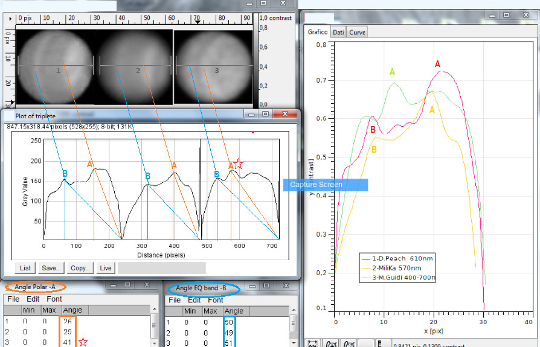Image resolution: width=540 pixels, height=347 pixels.
Task: Click scroll-down arrow in Angle Polar -A table
Action: coord(154,343)
